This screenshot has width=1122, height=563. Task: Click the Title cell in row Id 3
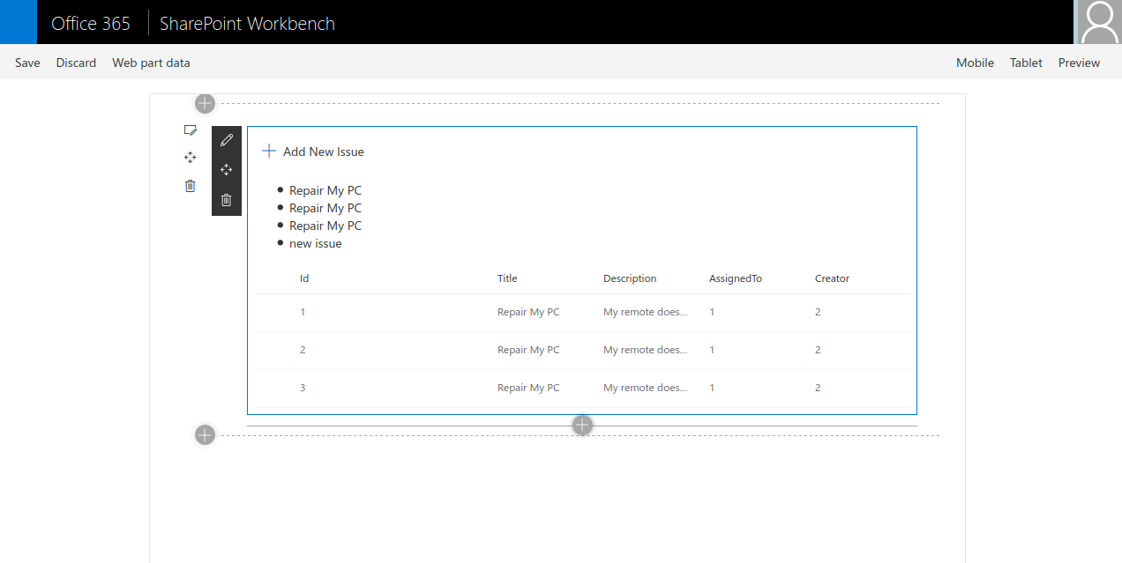tap(528, 388)
